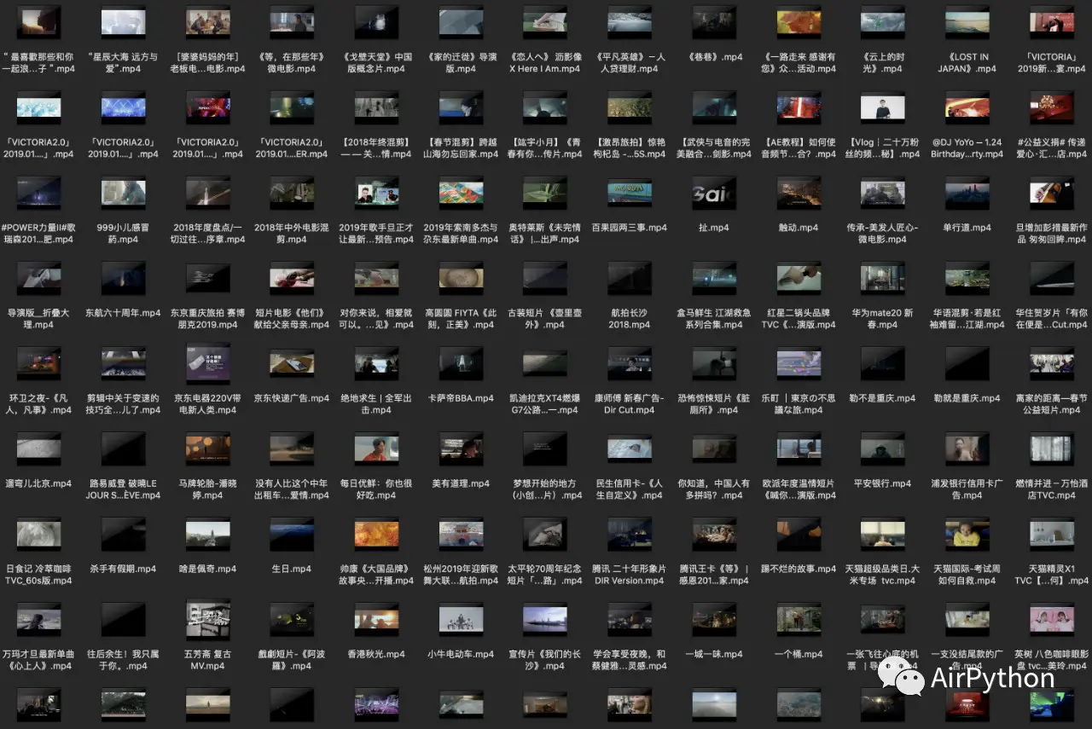Select the 触动.mp4 thumbnail
The width and height of the screenshot is (1092, 729).
tap(799, 193)
